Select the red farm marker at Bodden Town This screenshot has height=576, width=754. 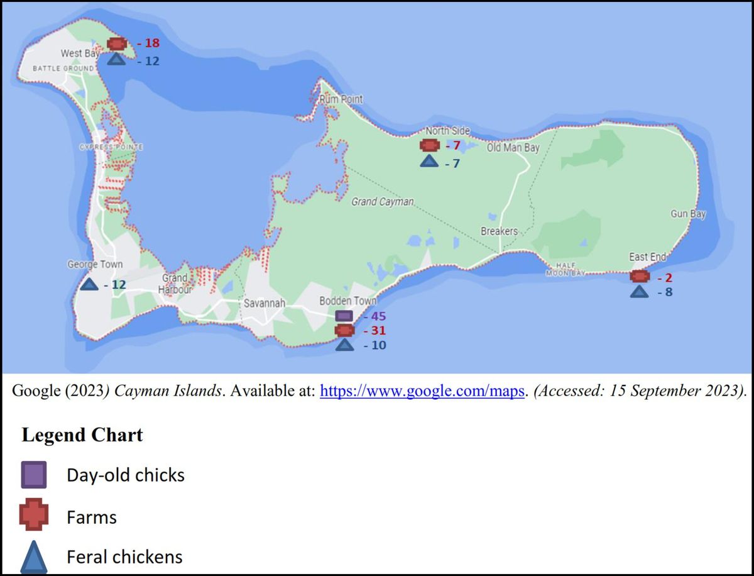click(344, 330)
